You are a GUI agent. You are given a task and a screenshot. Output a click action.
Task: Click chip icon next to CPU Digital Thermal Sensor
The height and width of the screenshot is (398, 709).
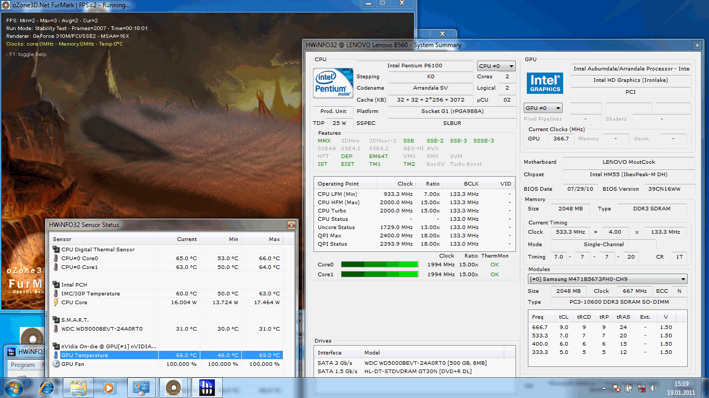coord(56,249)
